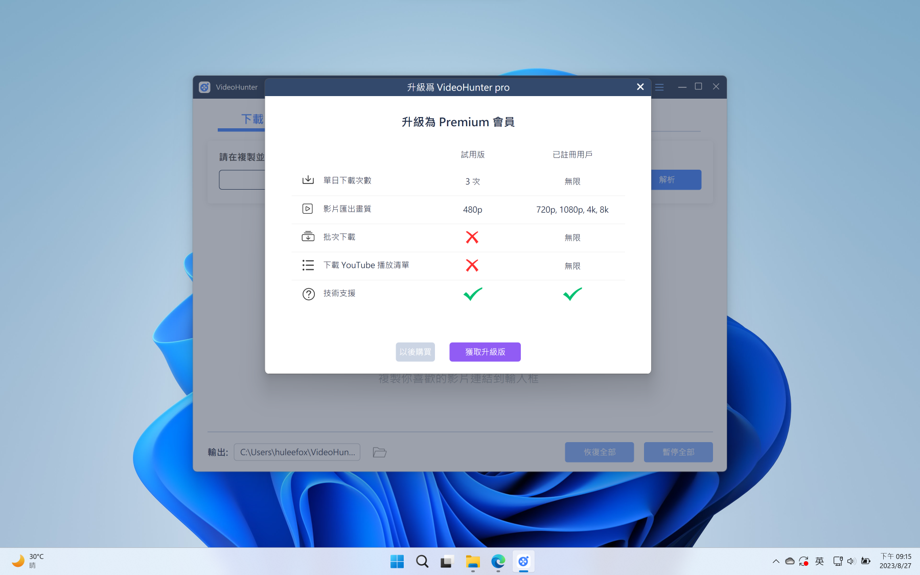Click the technical support question mark icon
Viewport: 920px width, 575px height.
308,294
